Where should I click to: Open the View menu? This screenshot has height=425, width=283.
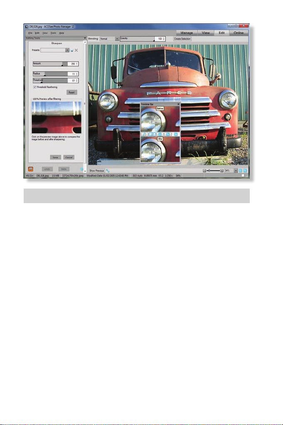pos(45,33)
